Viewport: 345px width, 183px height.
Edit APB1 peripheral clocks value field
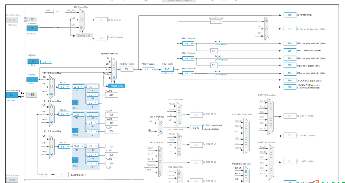290,43
